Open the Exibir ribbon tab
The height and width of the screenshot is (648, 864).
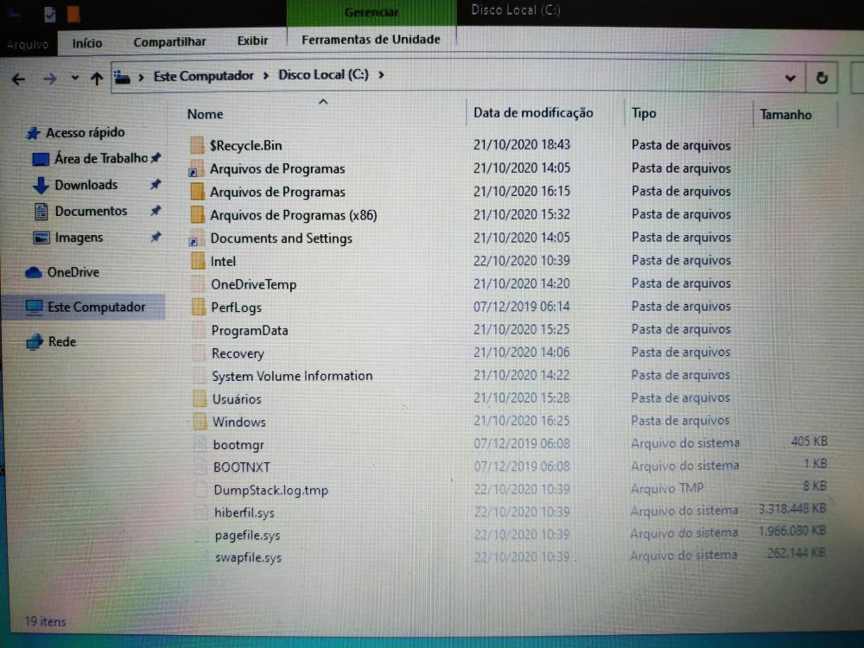pyautogui.click(x=252, y=41)
